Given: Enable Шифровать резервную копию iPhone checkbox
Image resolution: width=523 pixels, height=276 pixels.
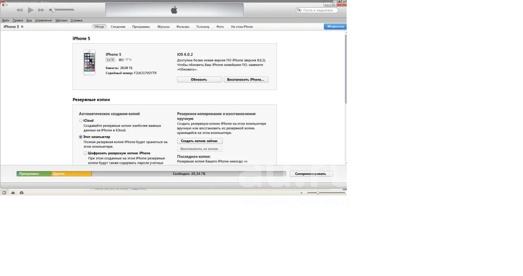Looking at the screenshot, I should [x=86, y=153].
